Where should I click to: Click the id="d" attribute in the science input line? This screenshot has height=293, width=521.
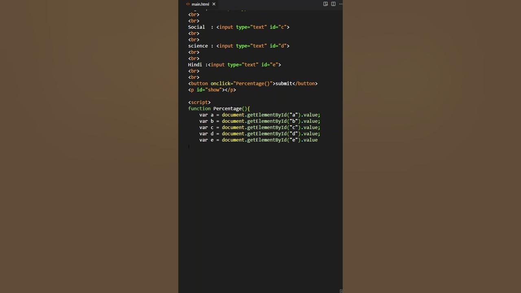click(x=278, y=46)
